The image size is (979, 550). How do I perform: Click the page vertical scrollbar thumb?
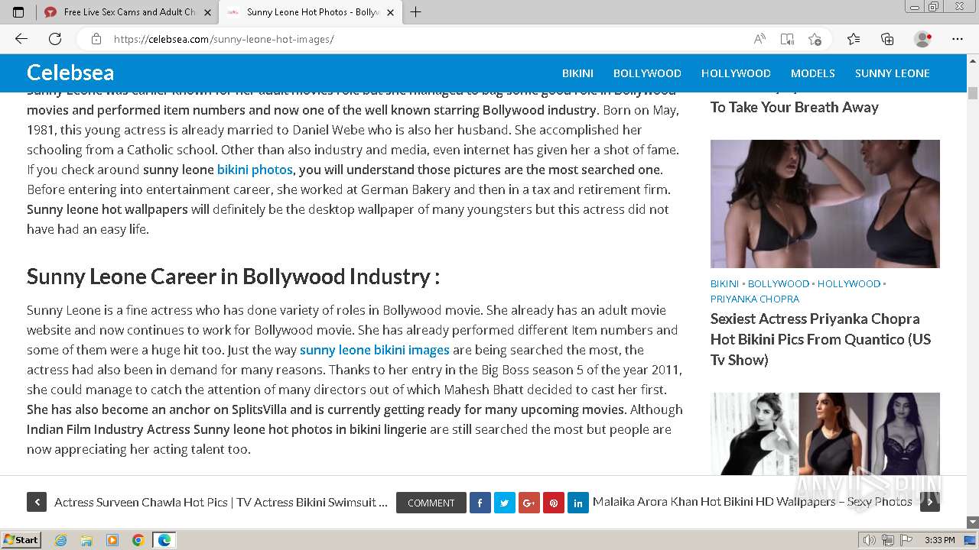point(972,94)
